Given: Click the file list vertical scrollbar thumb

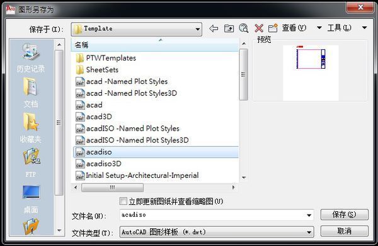Looking at the screenshot, I should point(244,74).
